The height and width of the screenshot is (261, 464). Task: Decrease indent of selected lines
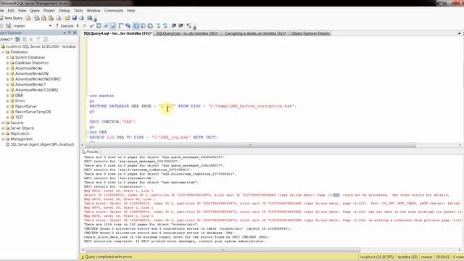pyautogui.click(x=174, y=26)
